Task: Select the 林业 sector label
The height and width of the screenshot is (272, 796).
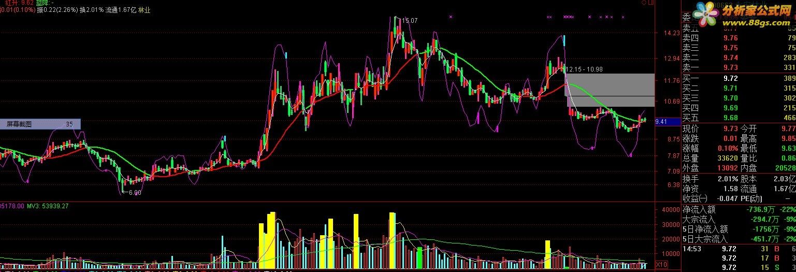Action: point(144,10)
